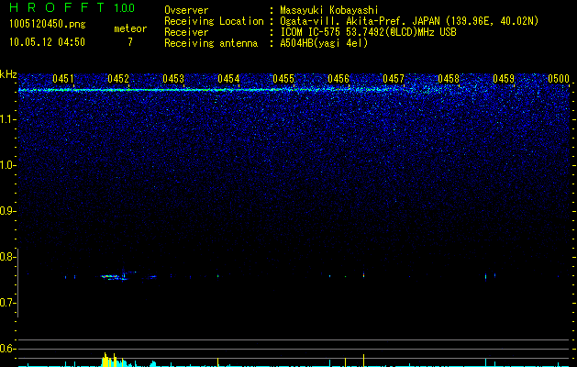Screen dimensions: 577x367
Task: Click the 0459 time marker
Action: pyautogui.click(x=504, y=78)
